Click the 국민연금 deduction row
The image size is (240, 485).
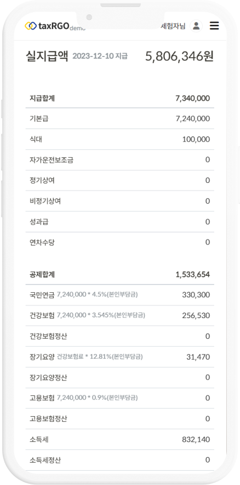point(119,295)
